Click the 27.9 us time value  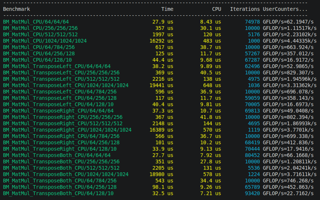pos(163,22)
